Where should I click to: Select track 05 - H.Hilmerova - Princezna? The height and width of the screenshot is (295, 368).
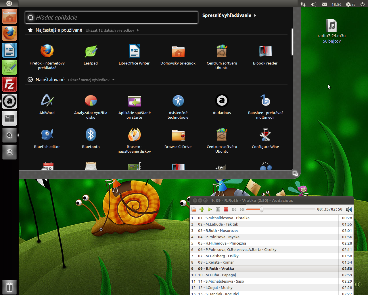point(272,243)
